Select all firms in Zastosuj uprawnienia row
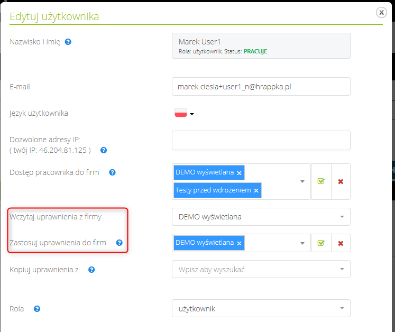395x332 pixels. [321, 243]
